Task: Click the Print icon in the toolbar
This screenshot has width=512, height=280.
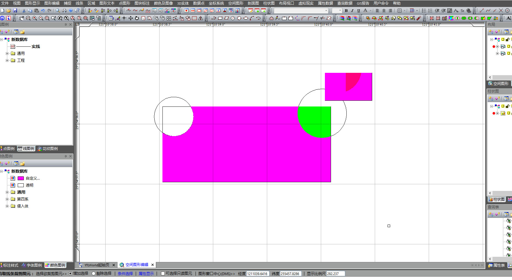Action: (x=64, y=10)
